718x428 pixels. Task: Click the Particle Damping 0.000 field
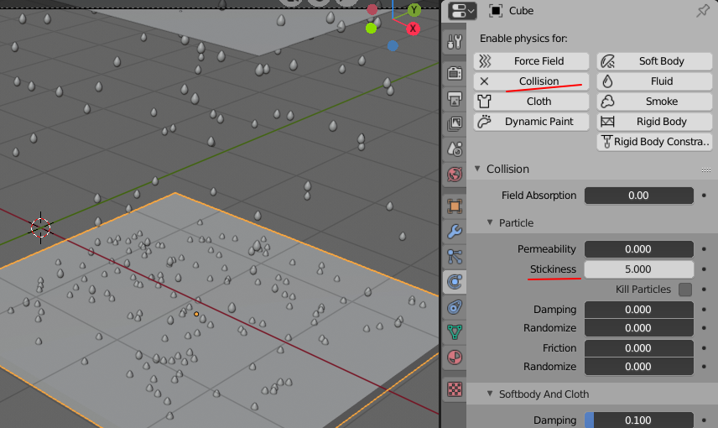639,310
